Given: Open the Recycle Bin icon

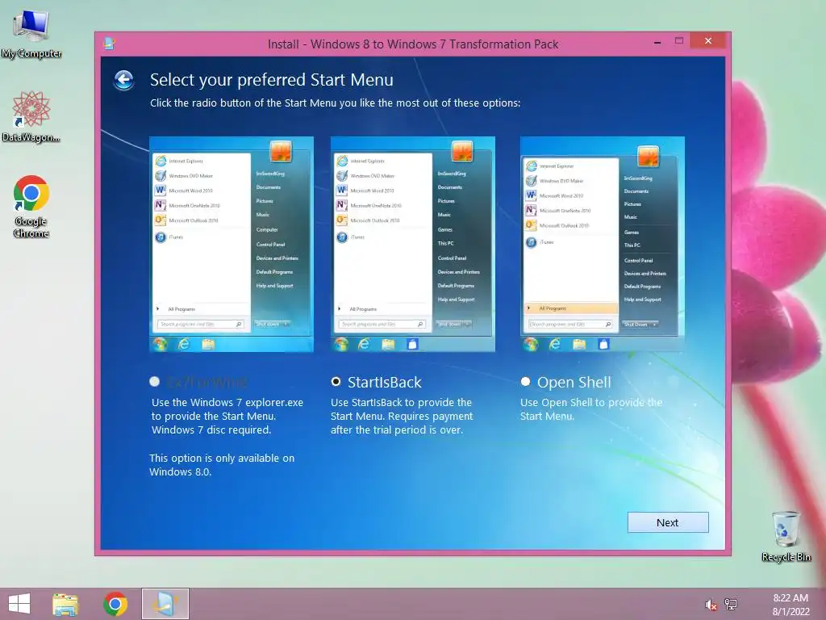Looking at the screenshot, I should pyautogui.click(x=786, y=536).
